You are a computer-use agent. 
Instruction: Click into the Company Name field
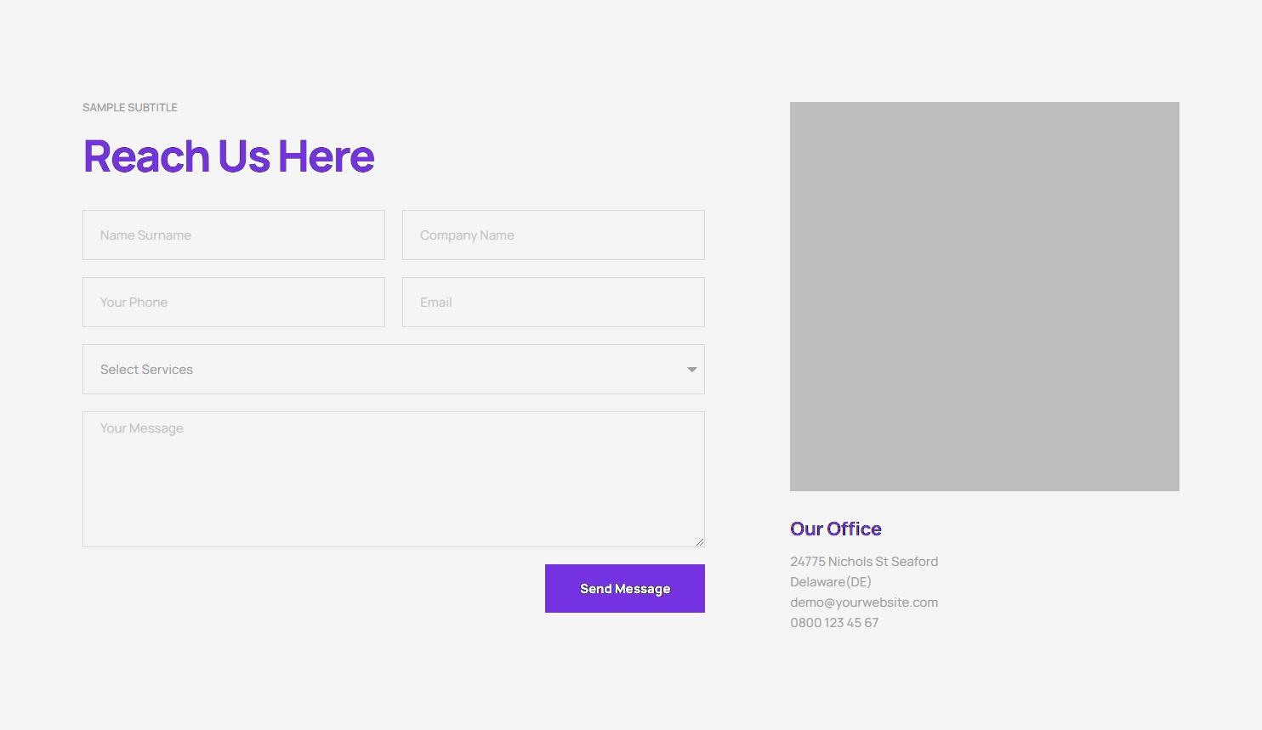pyautogui.click(x=553, y=235)
